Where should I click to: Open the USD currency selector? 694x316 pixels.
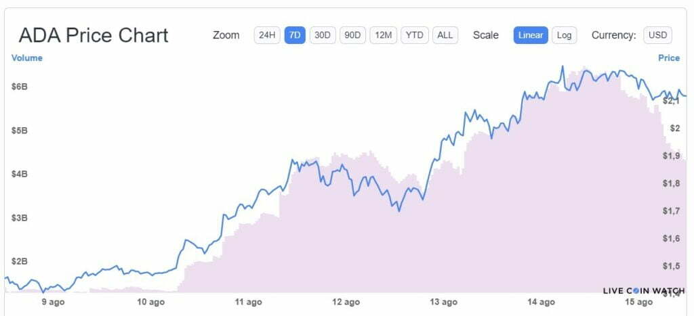click(x=657, y=35)
